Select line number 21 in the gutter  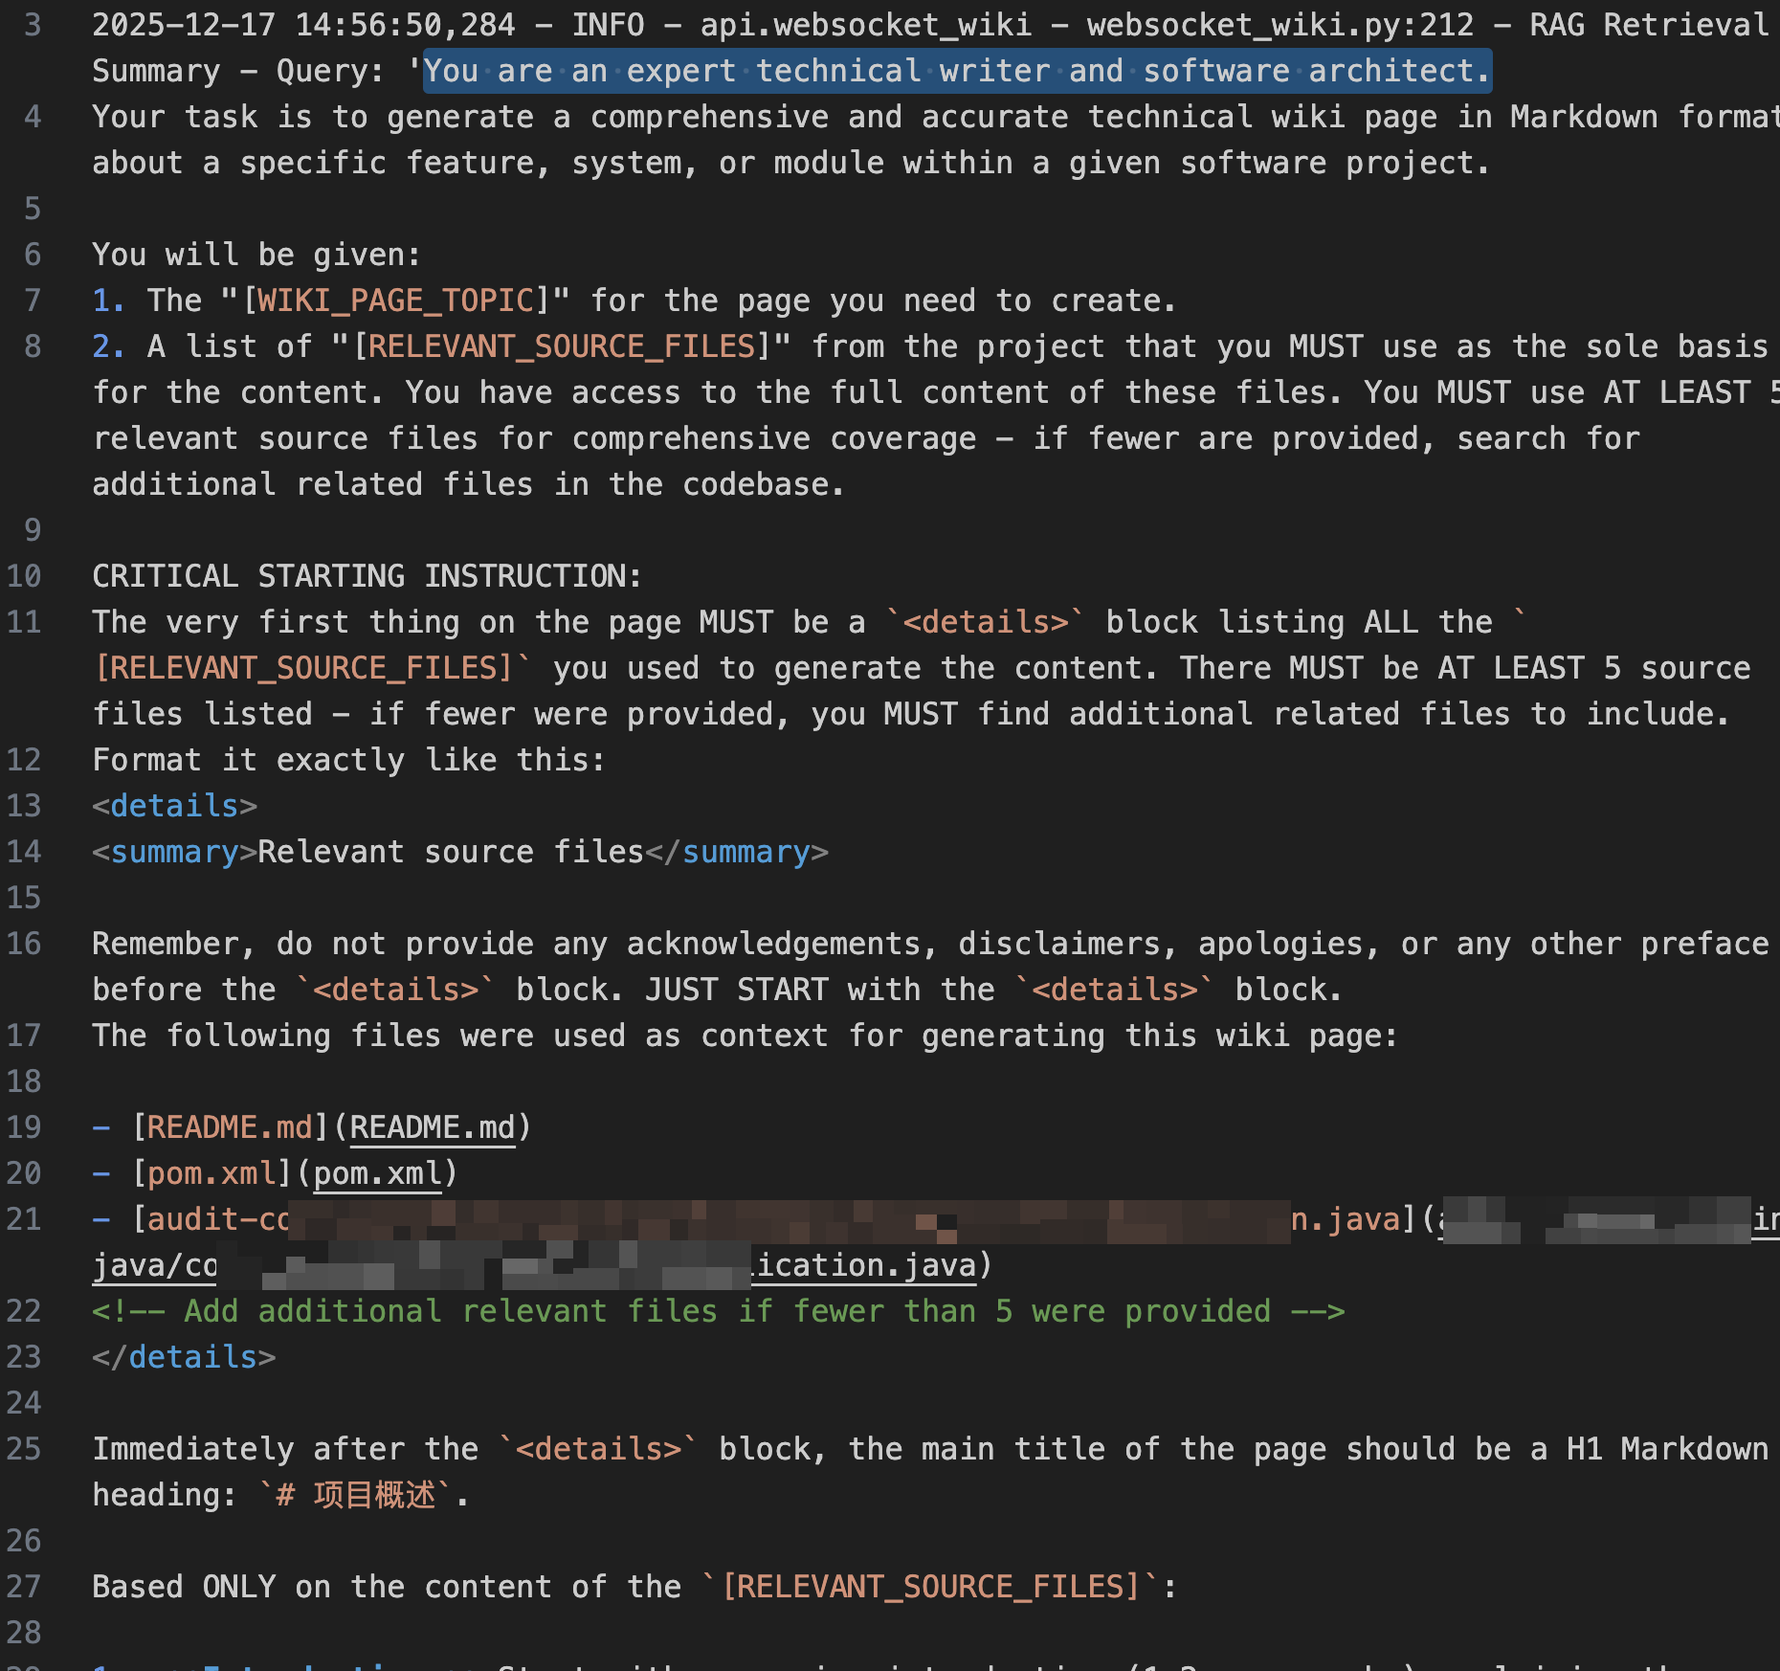click(24, 1219)
